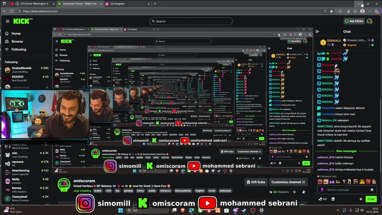The image size is (382, 215).
Task: Open Following in Kick sidebar
Action: (16, 49)
